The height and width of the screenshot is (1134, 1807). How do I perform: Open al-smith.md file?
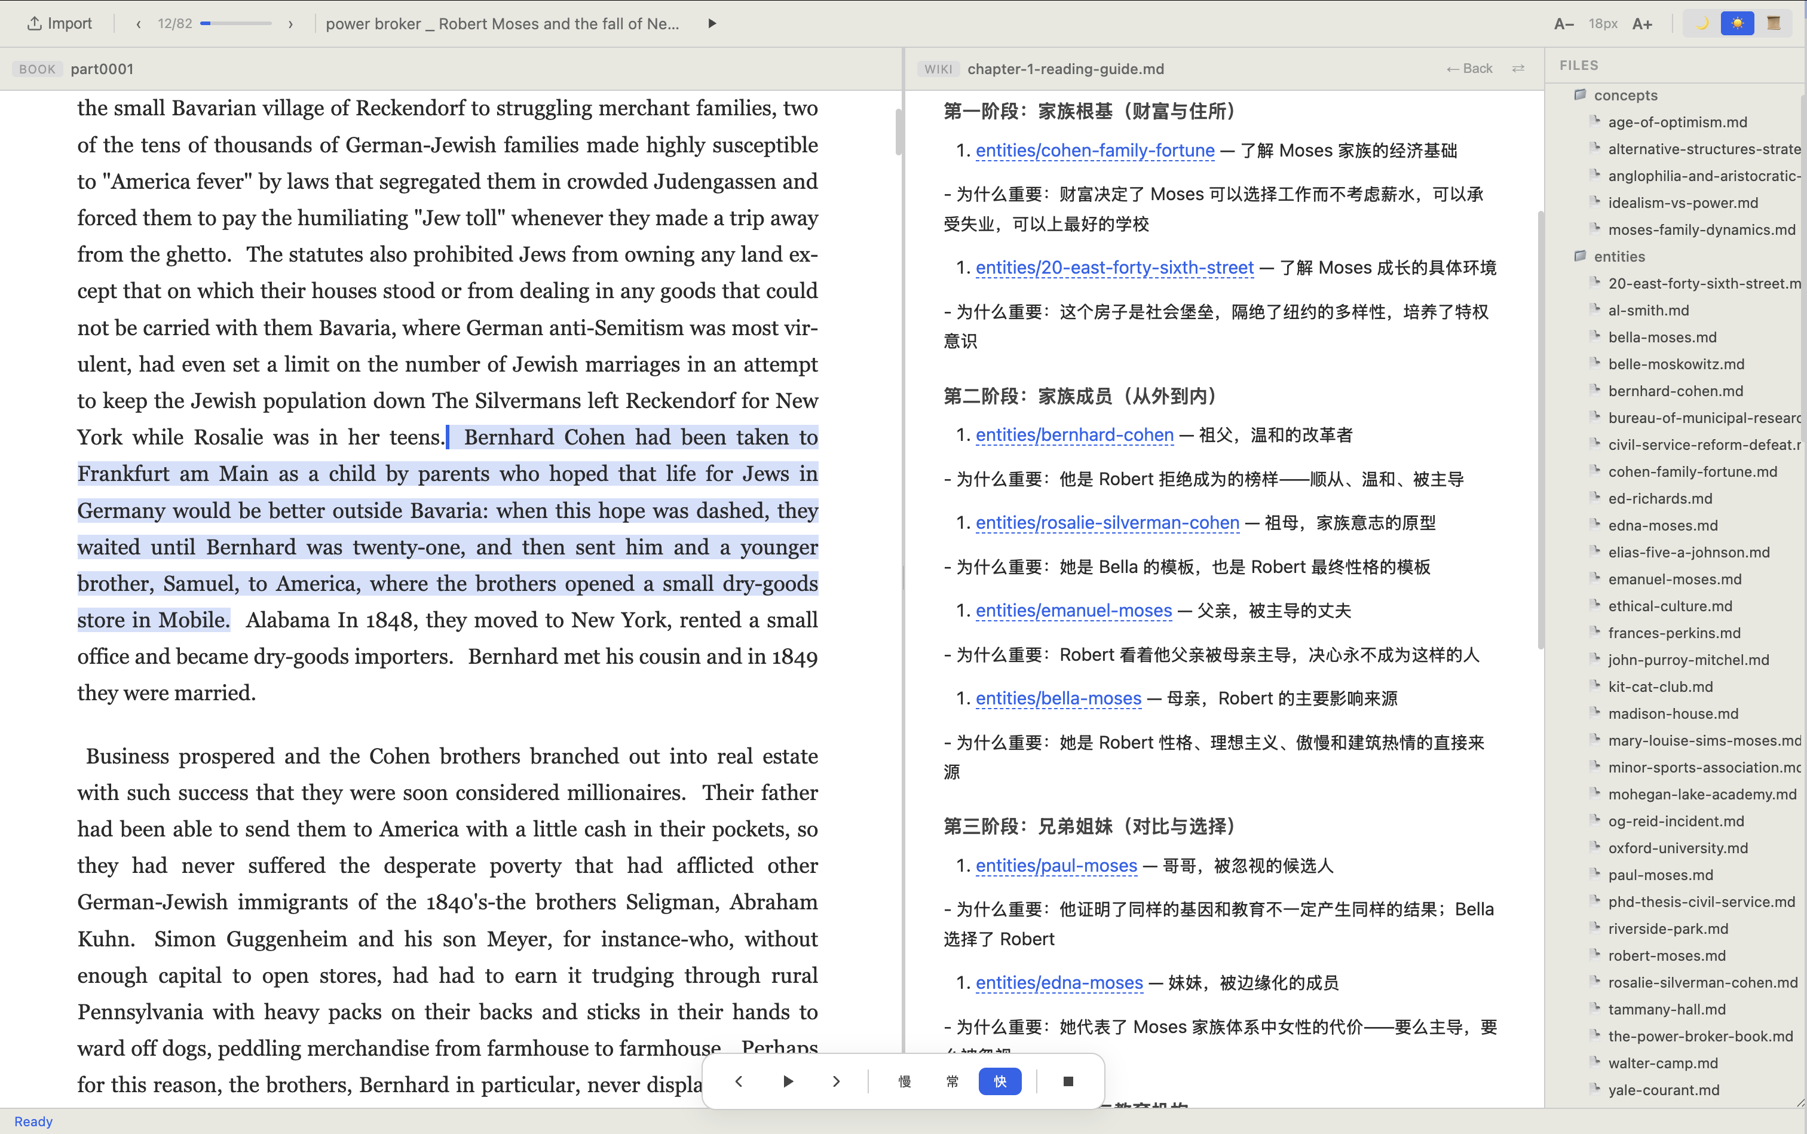1648,311
